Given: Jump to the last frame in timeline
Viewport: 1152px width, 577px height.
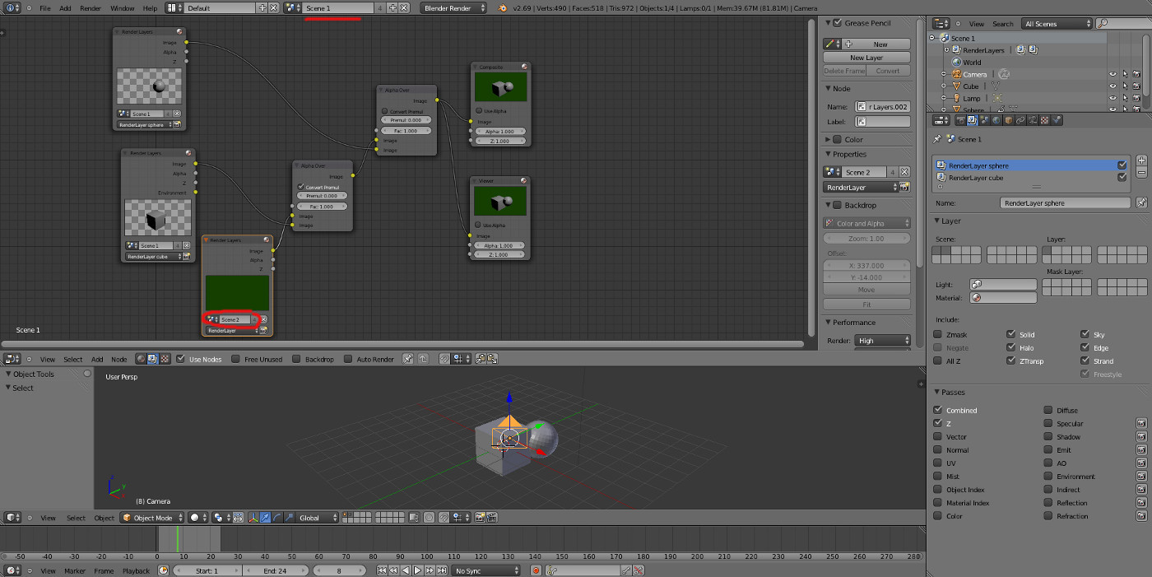Looking at the screenshot, I should point(442,570).
